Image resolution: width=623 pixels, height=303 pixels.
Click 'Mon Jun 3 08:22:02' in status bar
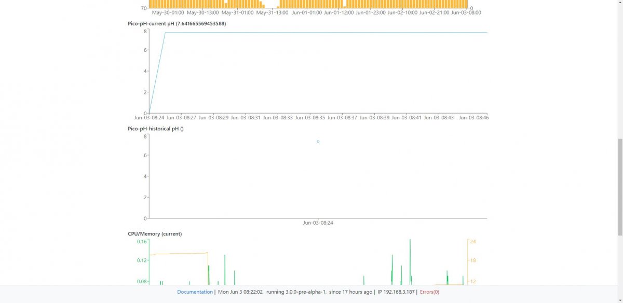[x=240, y=292]
